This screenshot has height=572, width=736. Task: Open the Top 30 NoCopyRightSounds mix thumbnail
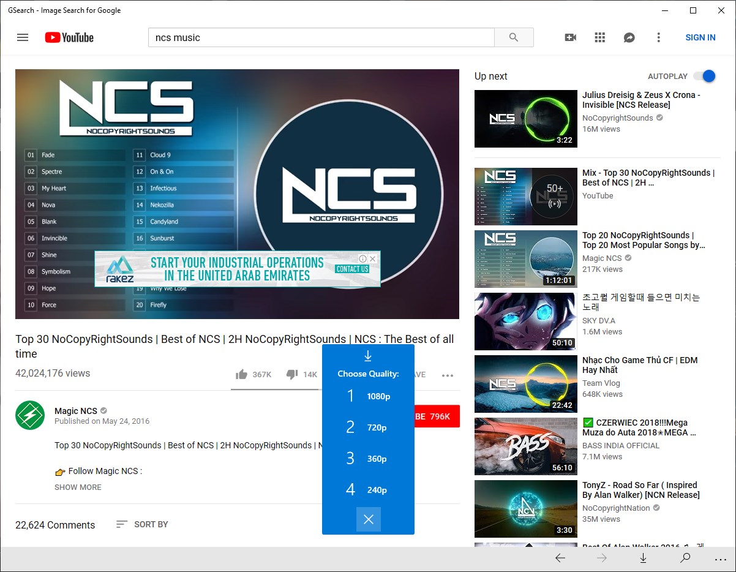click(x=526, y=197)
